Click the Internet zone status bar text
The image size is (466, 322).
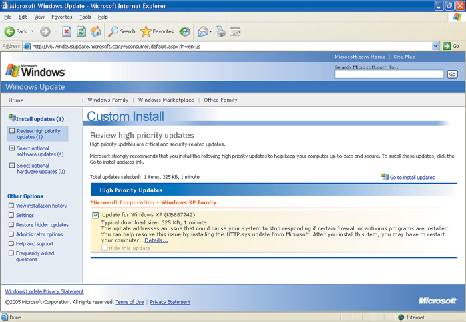(415, 317)
